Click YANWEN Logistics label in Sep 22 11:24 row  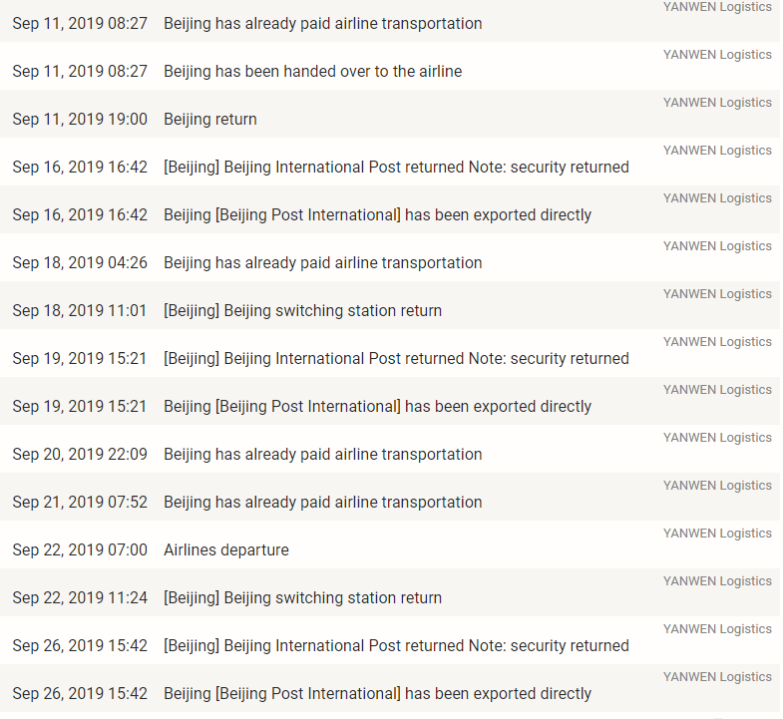(717, 581)
